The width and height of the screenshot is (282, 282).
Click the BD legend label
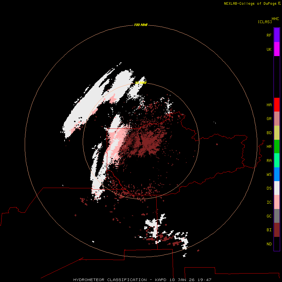point(269,133)
